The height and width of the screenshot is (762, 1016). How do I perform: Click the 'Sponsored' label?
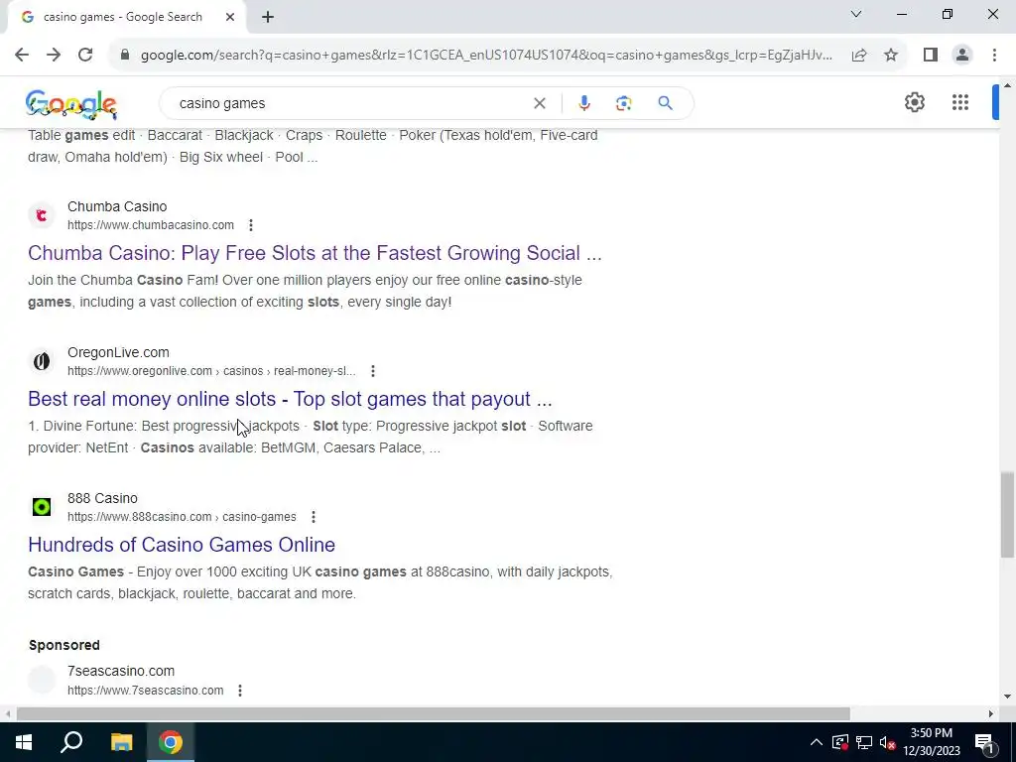[x=64, y=645]
